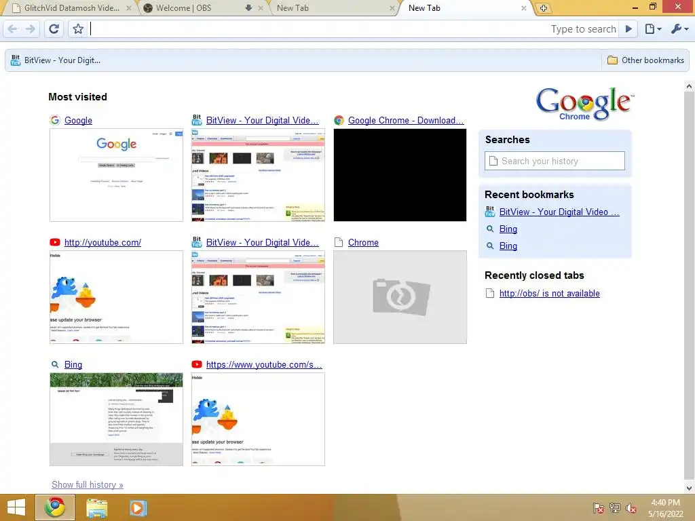Screen dimensions: 695x521
Task: Open a new tab with the plus button
Action: 544,8
